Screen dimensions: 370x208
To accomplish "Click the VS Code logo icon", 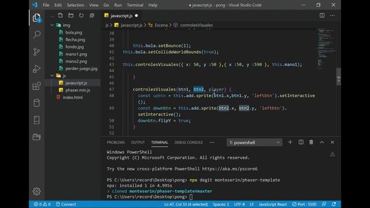I will 35,5.
